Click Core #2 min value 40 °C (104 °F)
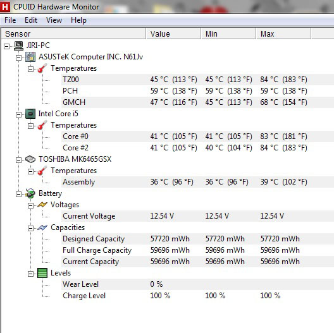 pos(228,148)
